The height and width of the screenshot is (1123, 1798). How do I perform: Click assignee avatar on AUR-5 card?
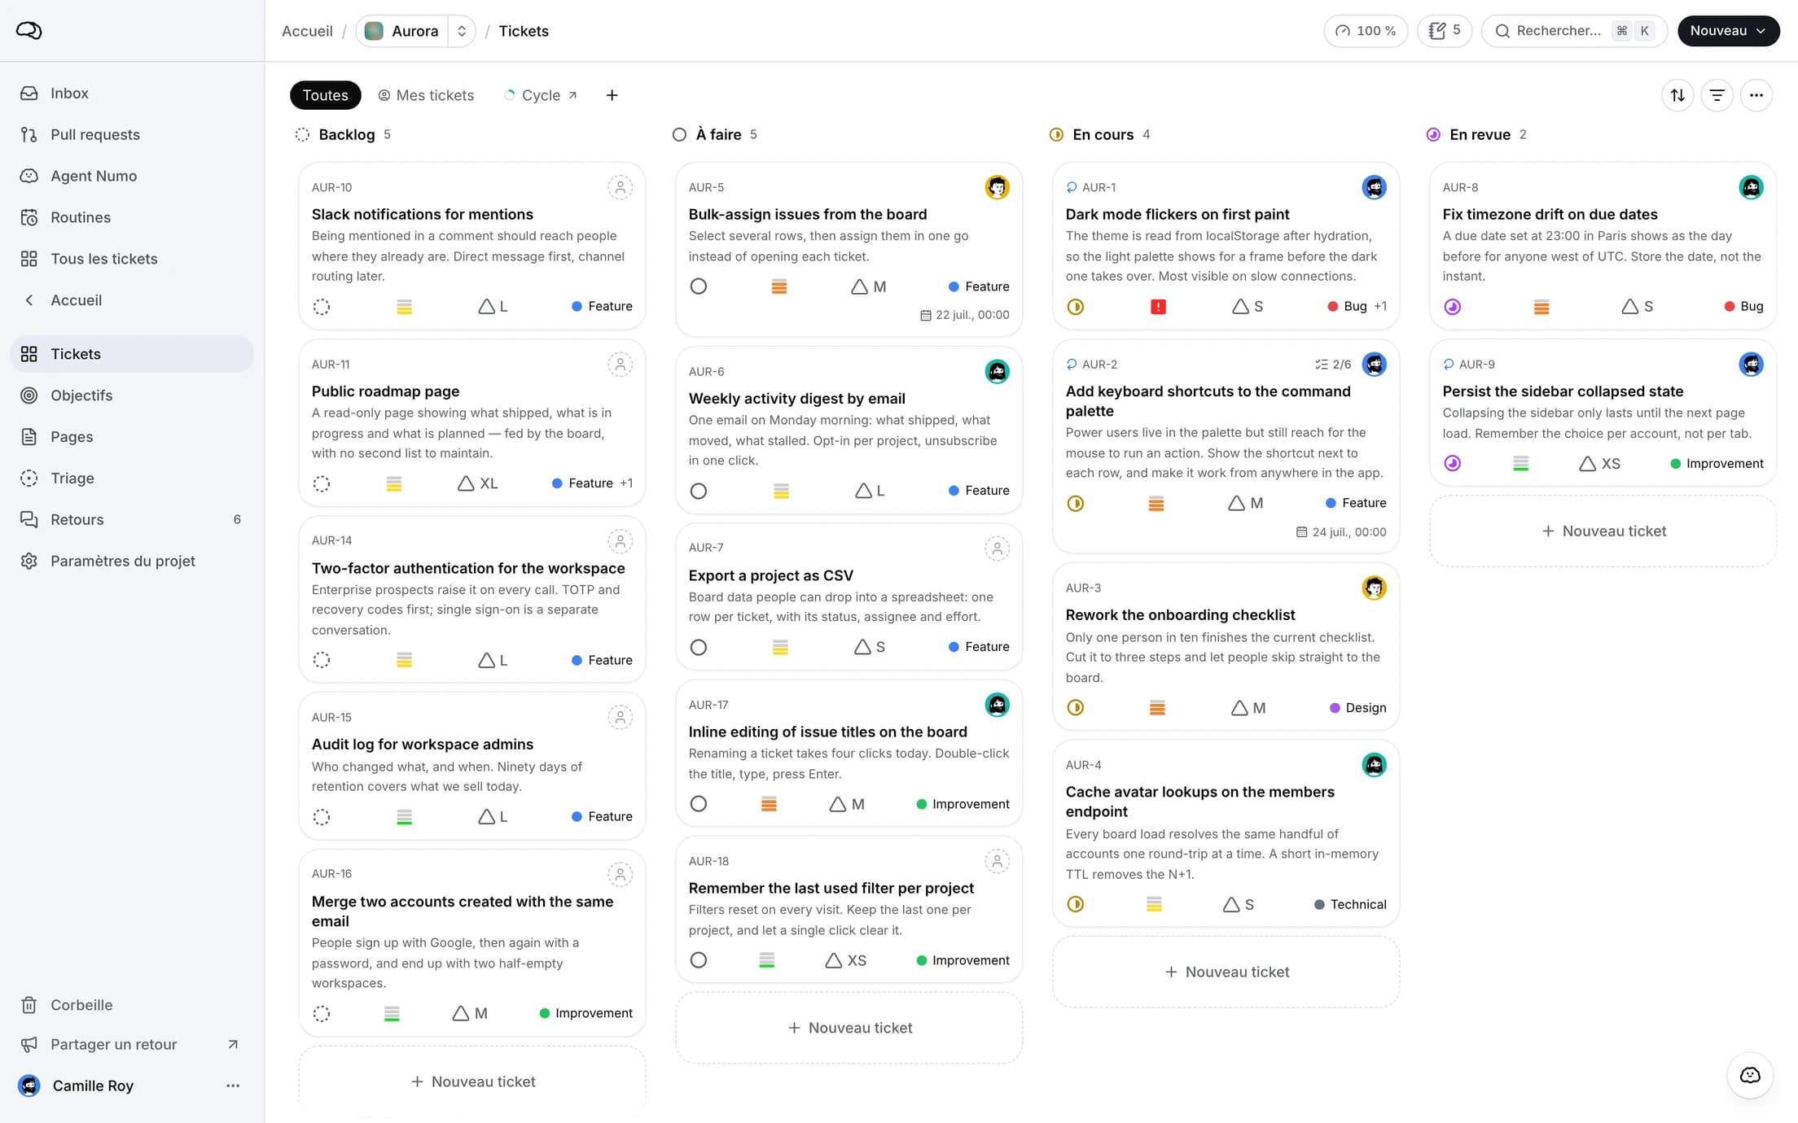pyautogui.click(x=997, y=187)
